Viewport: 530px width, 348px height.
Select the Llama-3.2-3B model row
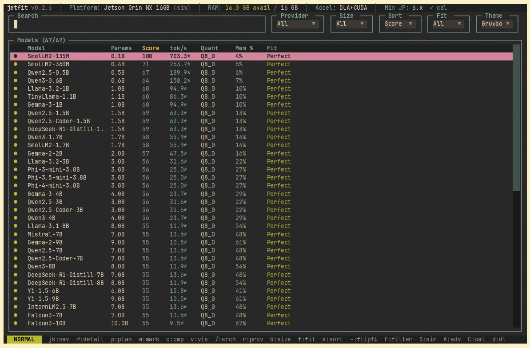point(261,161)
